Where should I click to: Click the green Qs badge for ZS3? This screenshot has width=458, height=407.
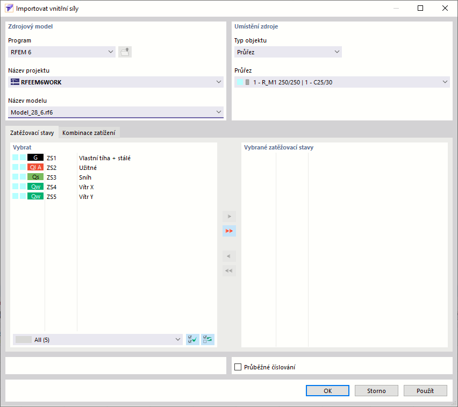click(x=35, y=177)
